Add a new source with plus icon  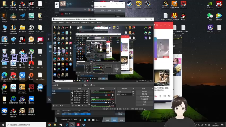coord(73,106)
